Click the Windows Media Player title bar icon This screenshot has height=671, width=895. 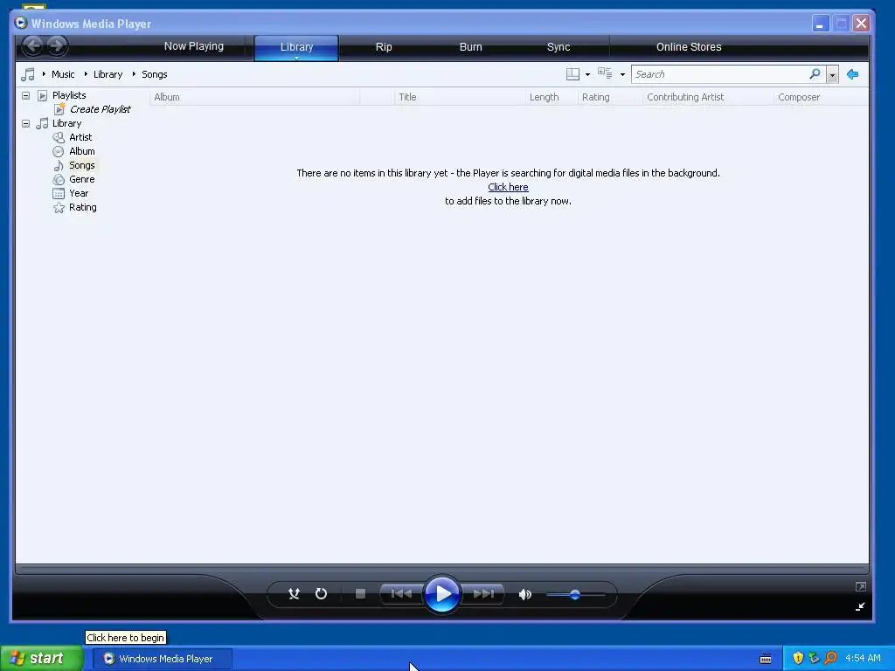(x=21, y=23)
